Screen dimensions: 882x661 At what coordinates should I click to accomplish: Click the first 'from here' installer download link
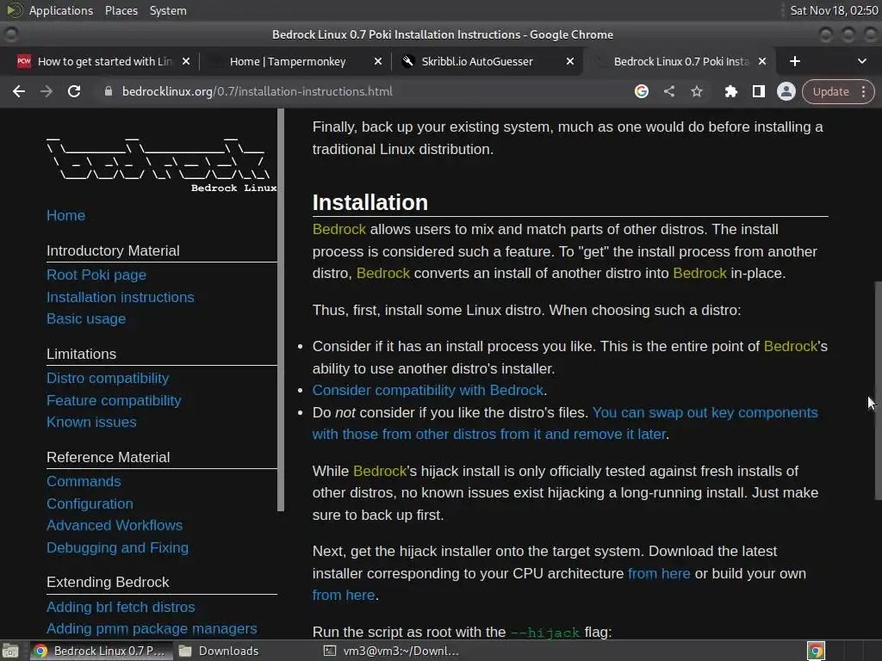[x=659, y=573]
